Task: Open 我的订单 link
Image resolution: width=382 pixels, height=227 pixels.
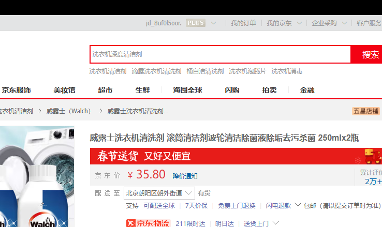Action: point(243,23)
